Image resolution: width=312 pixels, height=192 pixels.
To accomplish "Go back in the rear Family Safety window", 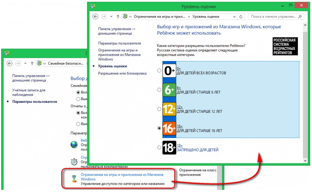I will click(10, 63).
